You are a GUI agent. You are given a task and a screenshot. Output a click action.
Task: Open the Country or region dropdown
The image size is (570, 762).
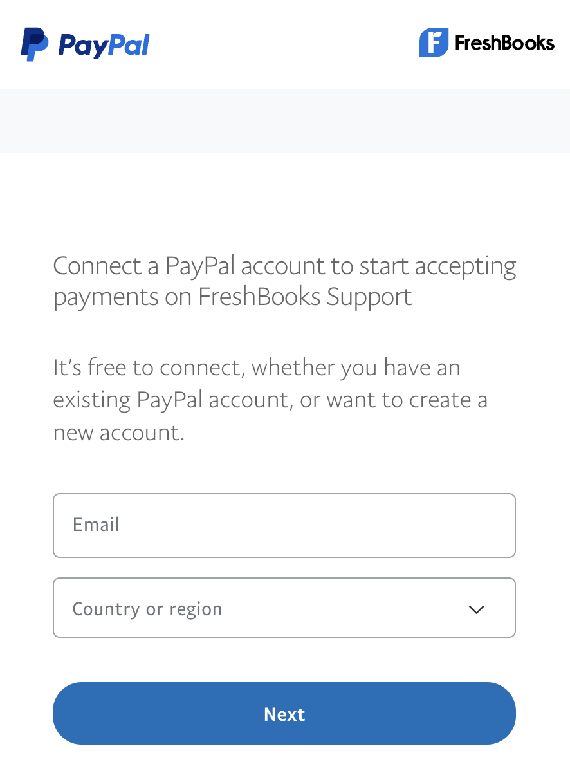[x=284, y=608]
